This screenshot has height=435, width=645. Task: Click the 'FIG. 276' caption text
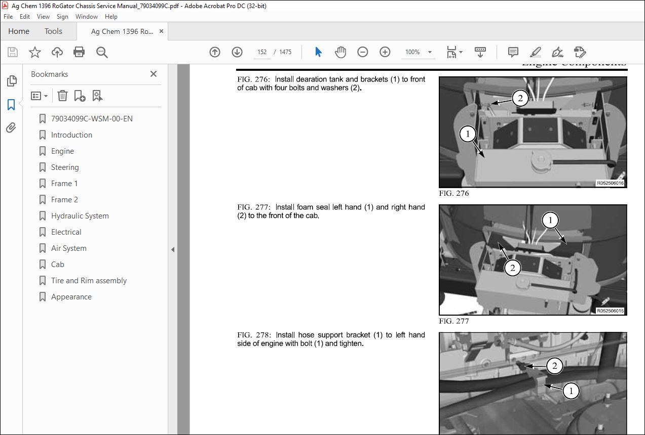pos(454,193)
